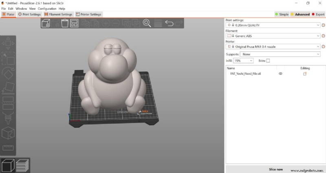The image size is (326, 173).
Task: Select the Seam painting cube tool
Action: 8,133
